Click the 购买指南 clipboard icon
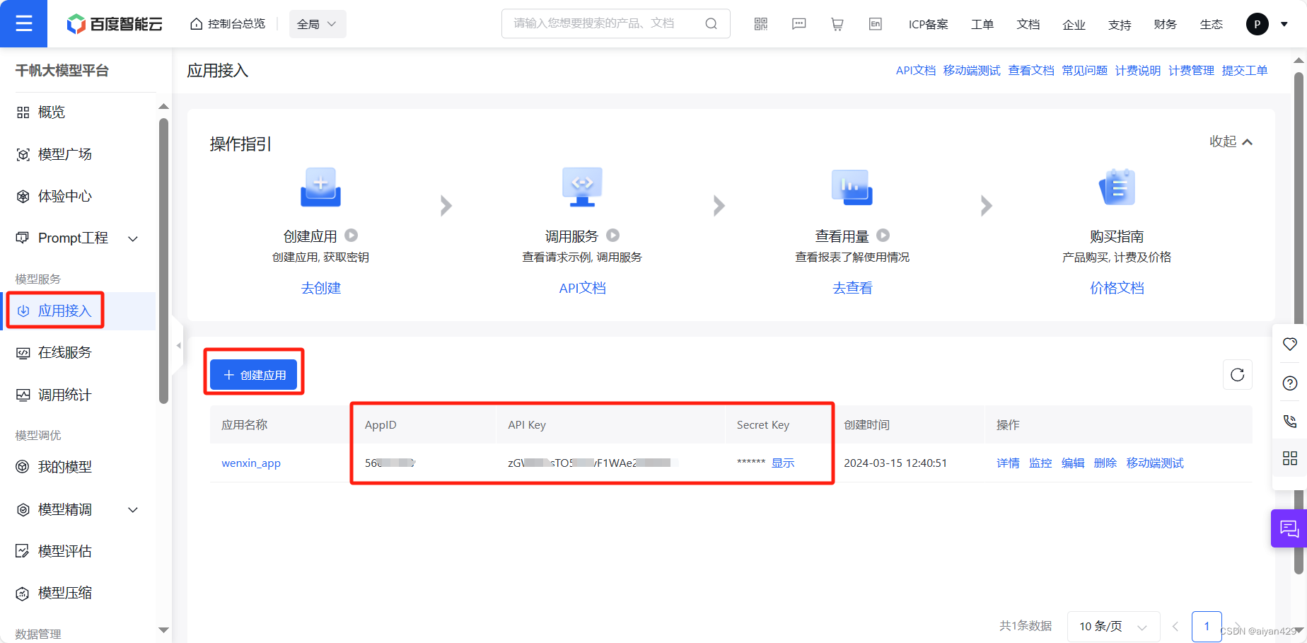 click(x=1117, y=187)
